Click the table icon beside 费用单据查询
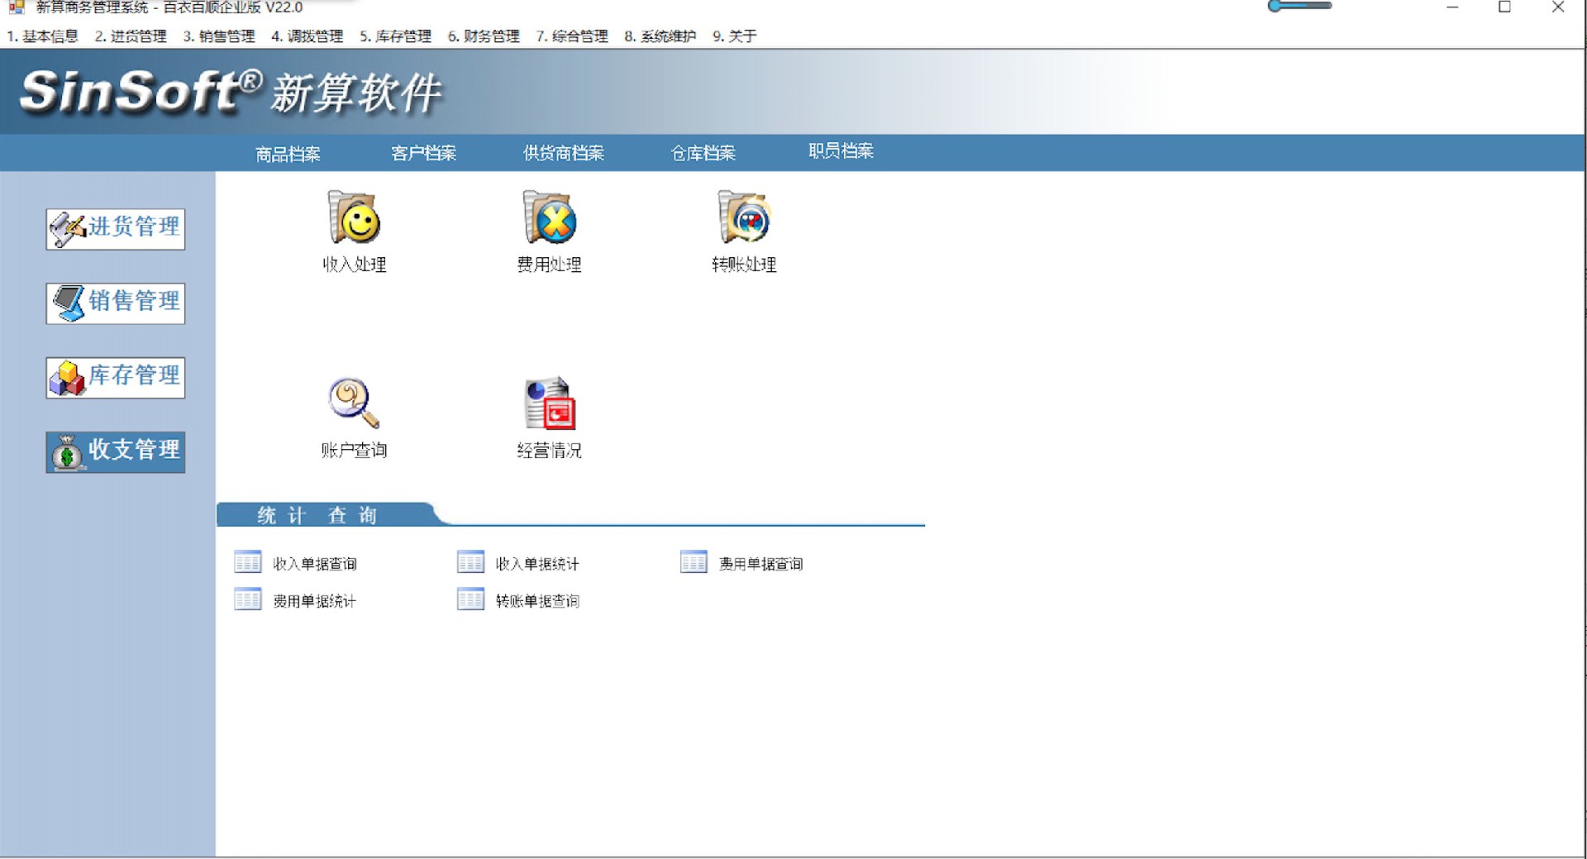 pos(693,562)
